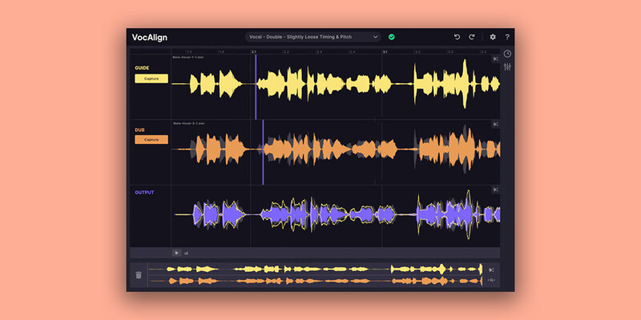The height and width of the screenshot is (320, 641).
Task: Open the mixer sliders icon in right sidebar
Action: (x=507, y=66)
